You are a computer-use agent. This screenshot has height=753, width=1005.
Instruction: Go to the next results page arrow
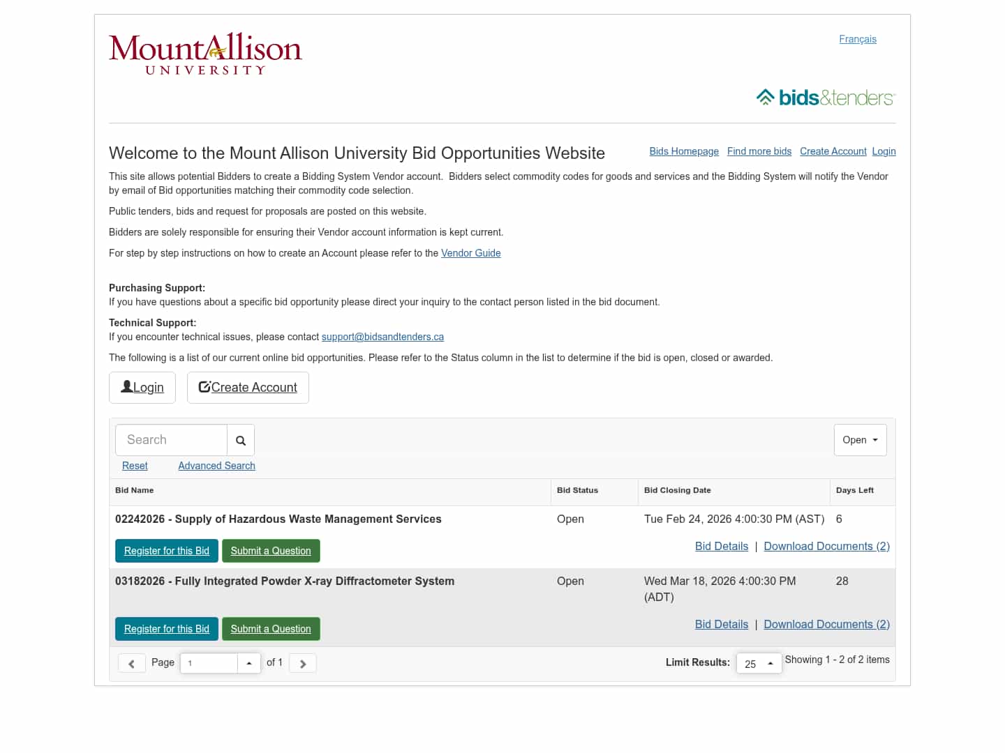(303, 663)
